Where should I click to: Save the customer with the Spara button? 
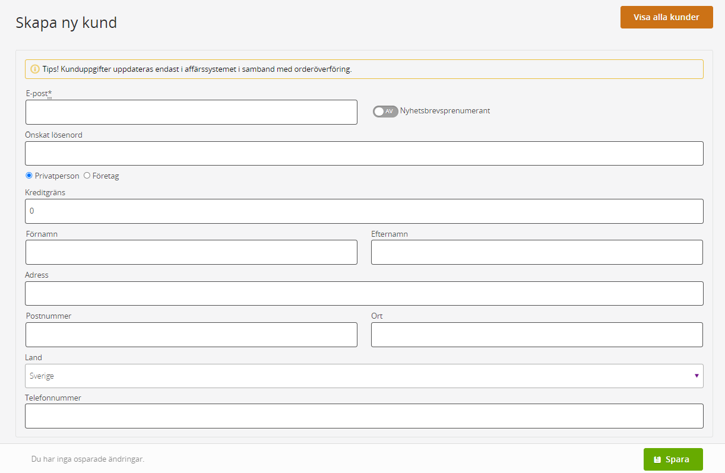click(x=673, y=459)
